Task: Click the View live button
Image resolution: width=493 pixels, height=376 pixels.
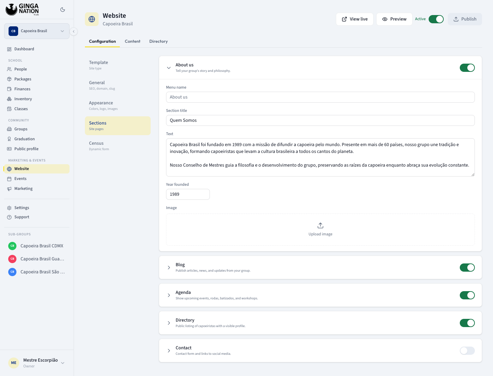Action: (355, 19)
